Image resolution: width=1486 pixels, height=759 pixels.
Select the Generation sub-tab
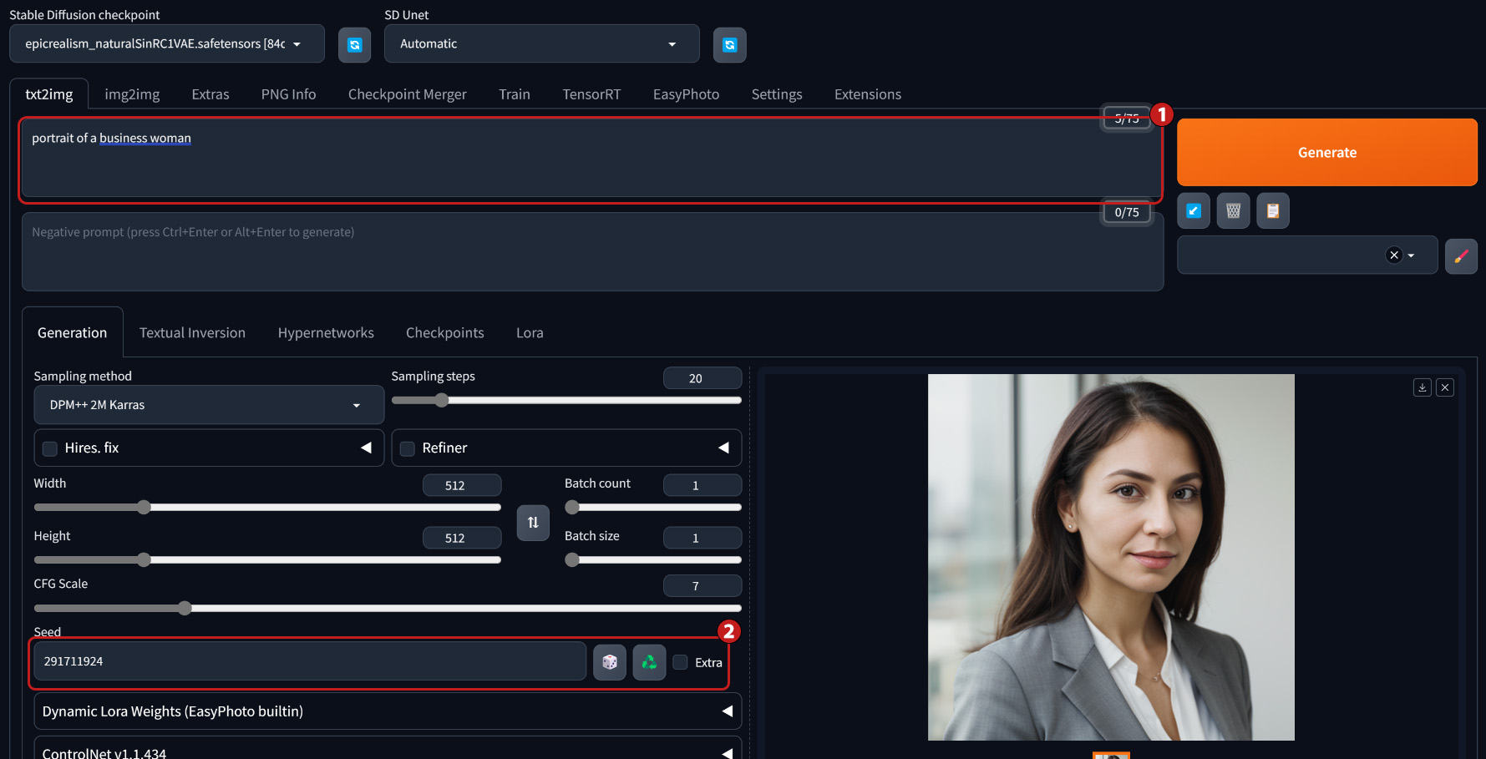coord(73,332)
